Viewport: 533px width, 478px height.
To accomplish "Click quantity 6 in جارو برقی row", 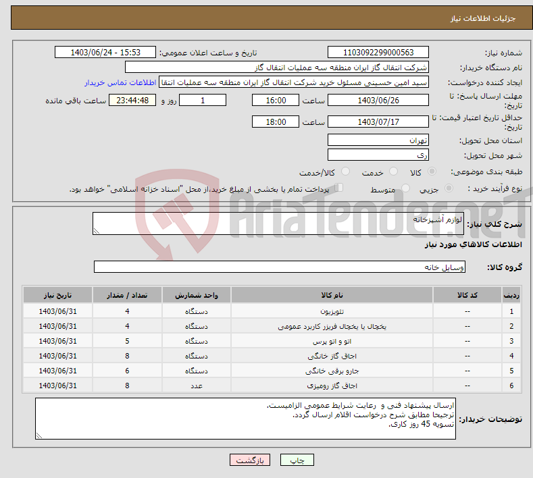I will pyautogui.click(x=127, y=371).
